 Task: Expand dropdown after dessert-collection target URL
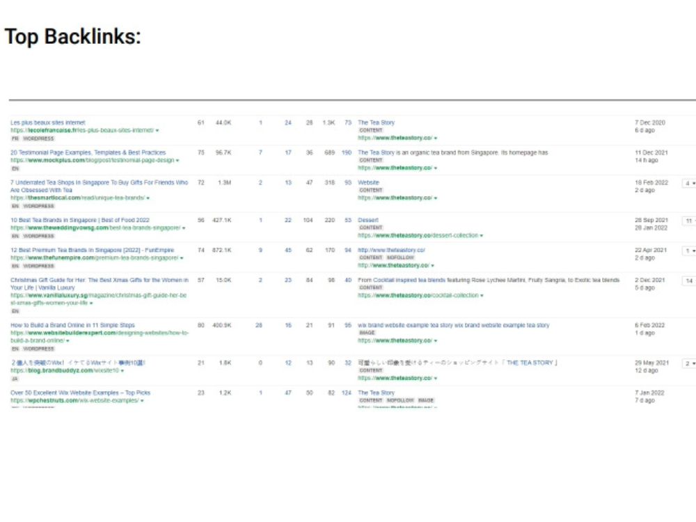click(x=482, y=236)
